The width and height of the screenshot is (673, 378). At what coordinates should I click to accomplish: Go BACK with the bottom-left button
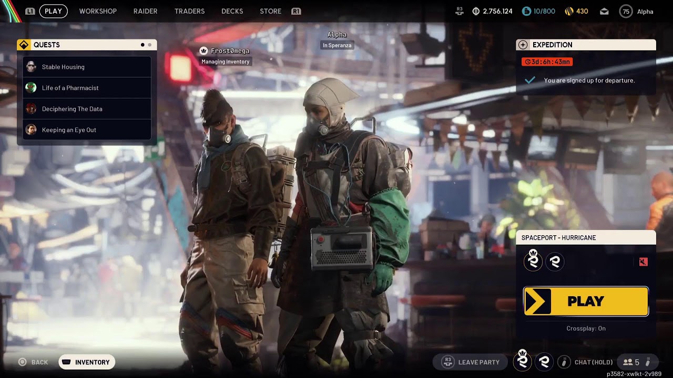tap(33, 362)
